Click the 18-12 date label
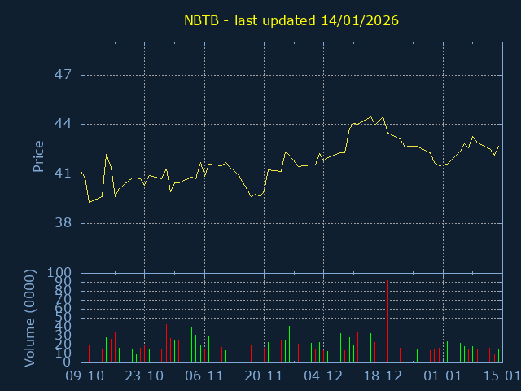Screen dimensions: 521x391 click(383, 376)
